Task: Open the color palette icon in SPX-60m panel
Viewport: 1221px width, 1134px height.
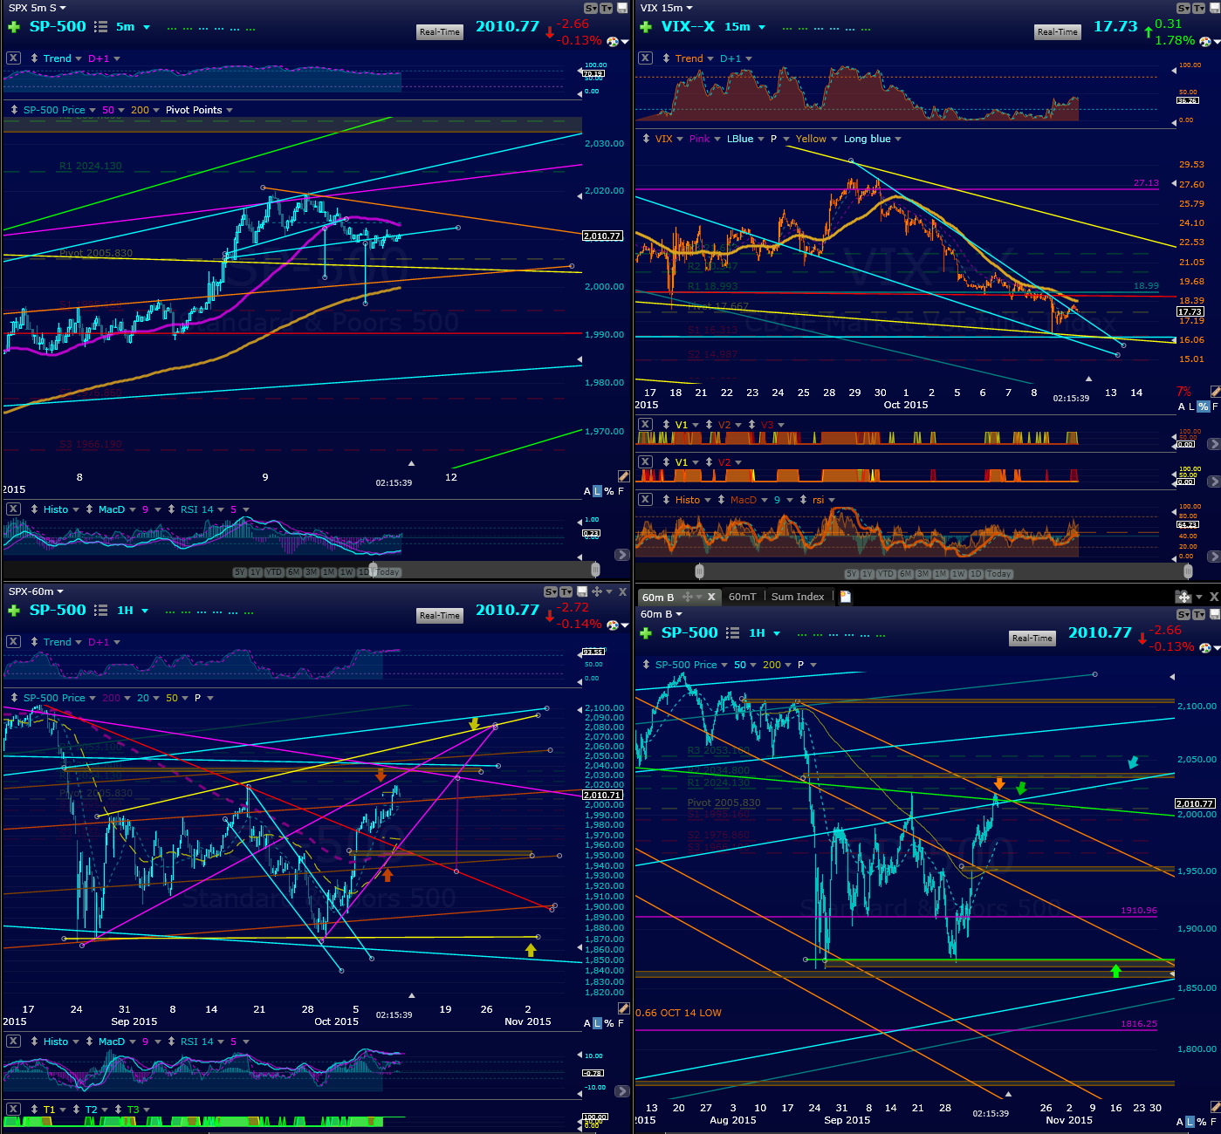Action: [614, 625]
